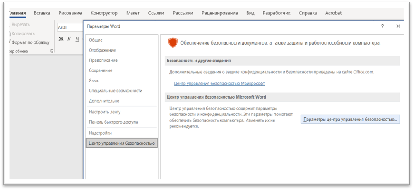Screen dimensions: 414x190
Task: Click the Italic (К) formatting icon
Action: (x=69, y=39)
